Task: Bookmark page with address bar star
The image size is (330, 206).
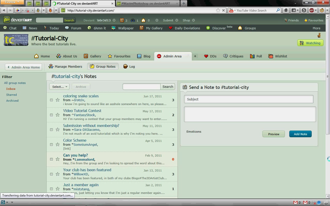Action: [218, 10]
